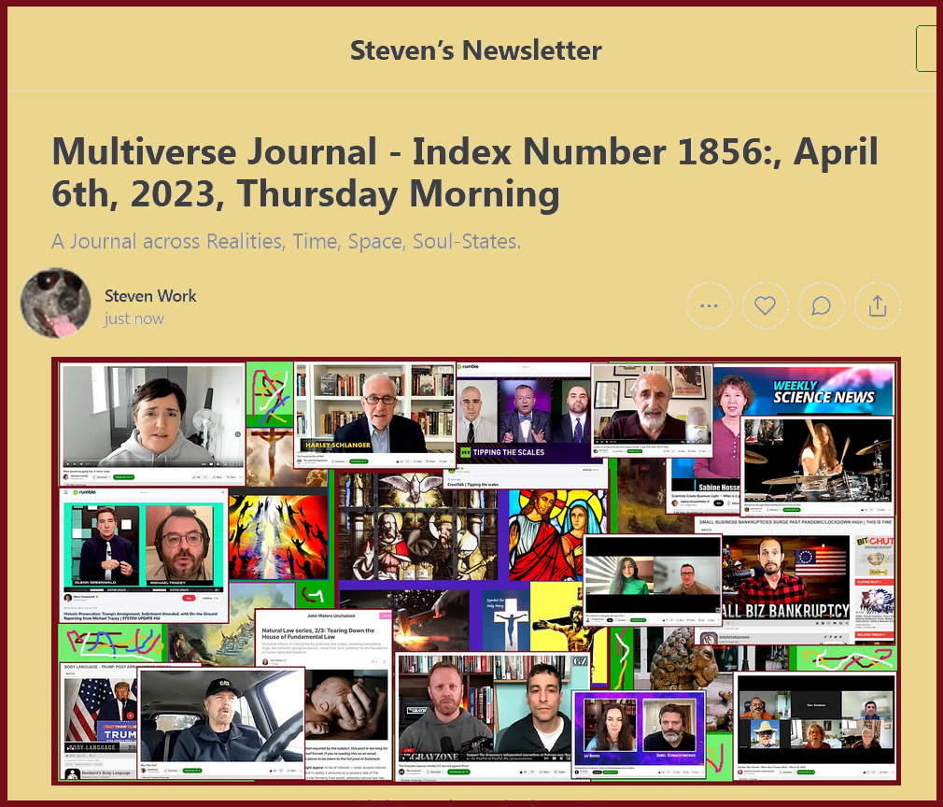943x807 pixels.
Task: Open the three-dots more options button
Action: [x=709, y=305]
